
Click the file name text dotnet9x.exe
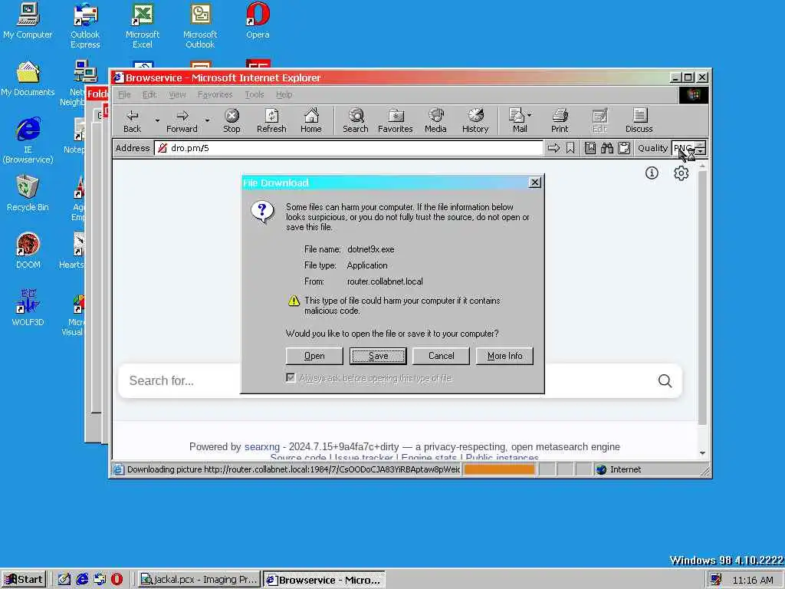point(370,249)
